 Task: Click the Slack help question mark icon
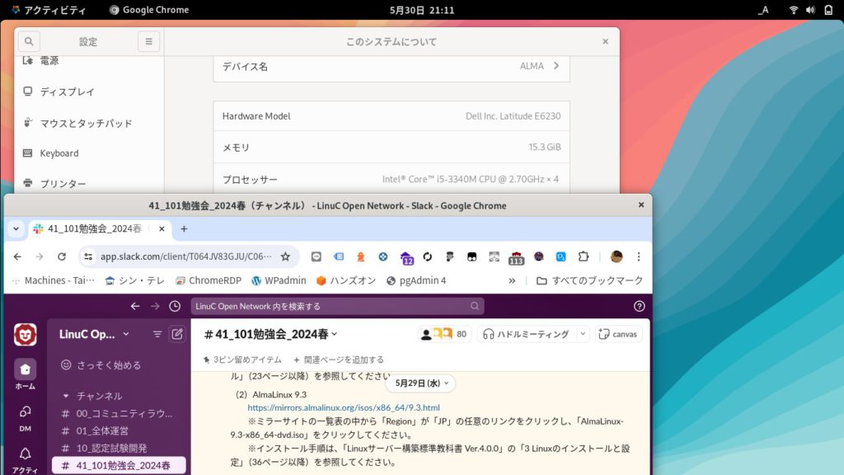pos(639,306)
